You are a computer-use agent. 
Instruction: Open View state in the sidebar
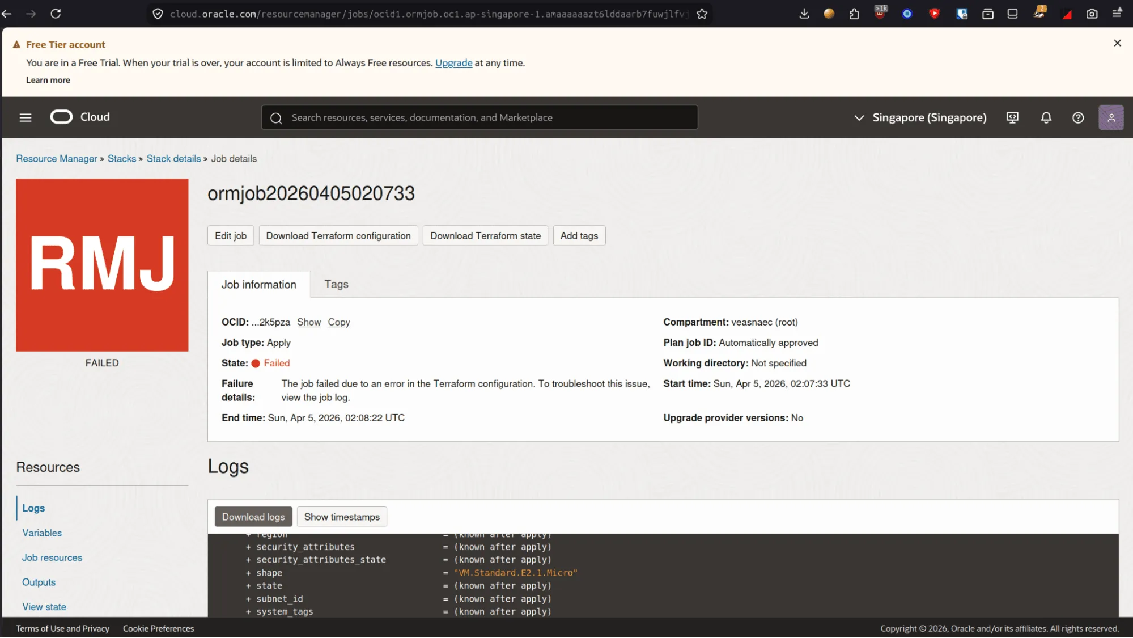(x=44, y=607)
